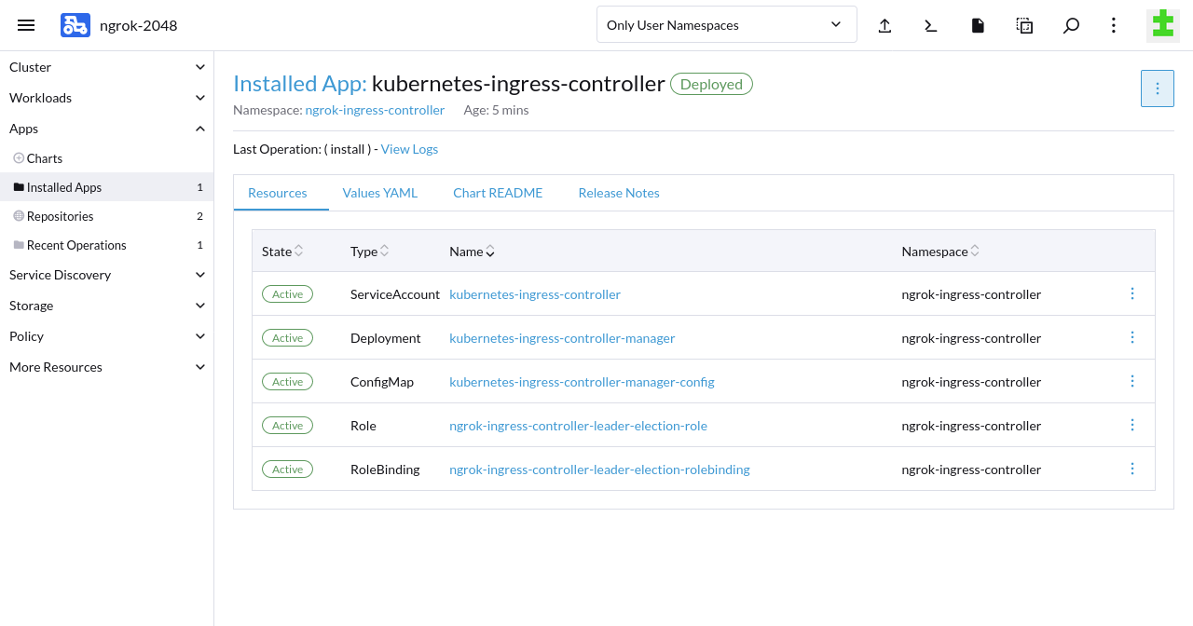Open kubernetes-ingress-controller ServiceAccount link
This screenshot has width=1193, height=626.
pyautogui.click(x=535, y=294)
